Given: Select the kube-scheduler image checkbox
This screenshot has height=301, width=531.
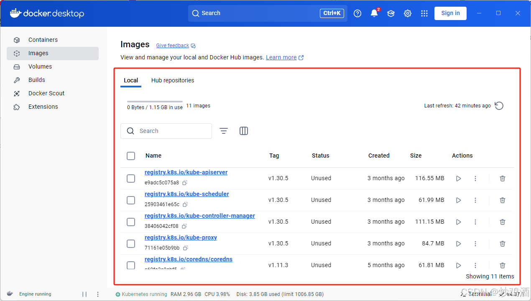Looking at the screenshot, I should (x=131, y=200).
